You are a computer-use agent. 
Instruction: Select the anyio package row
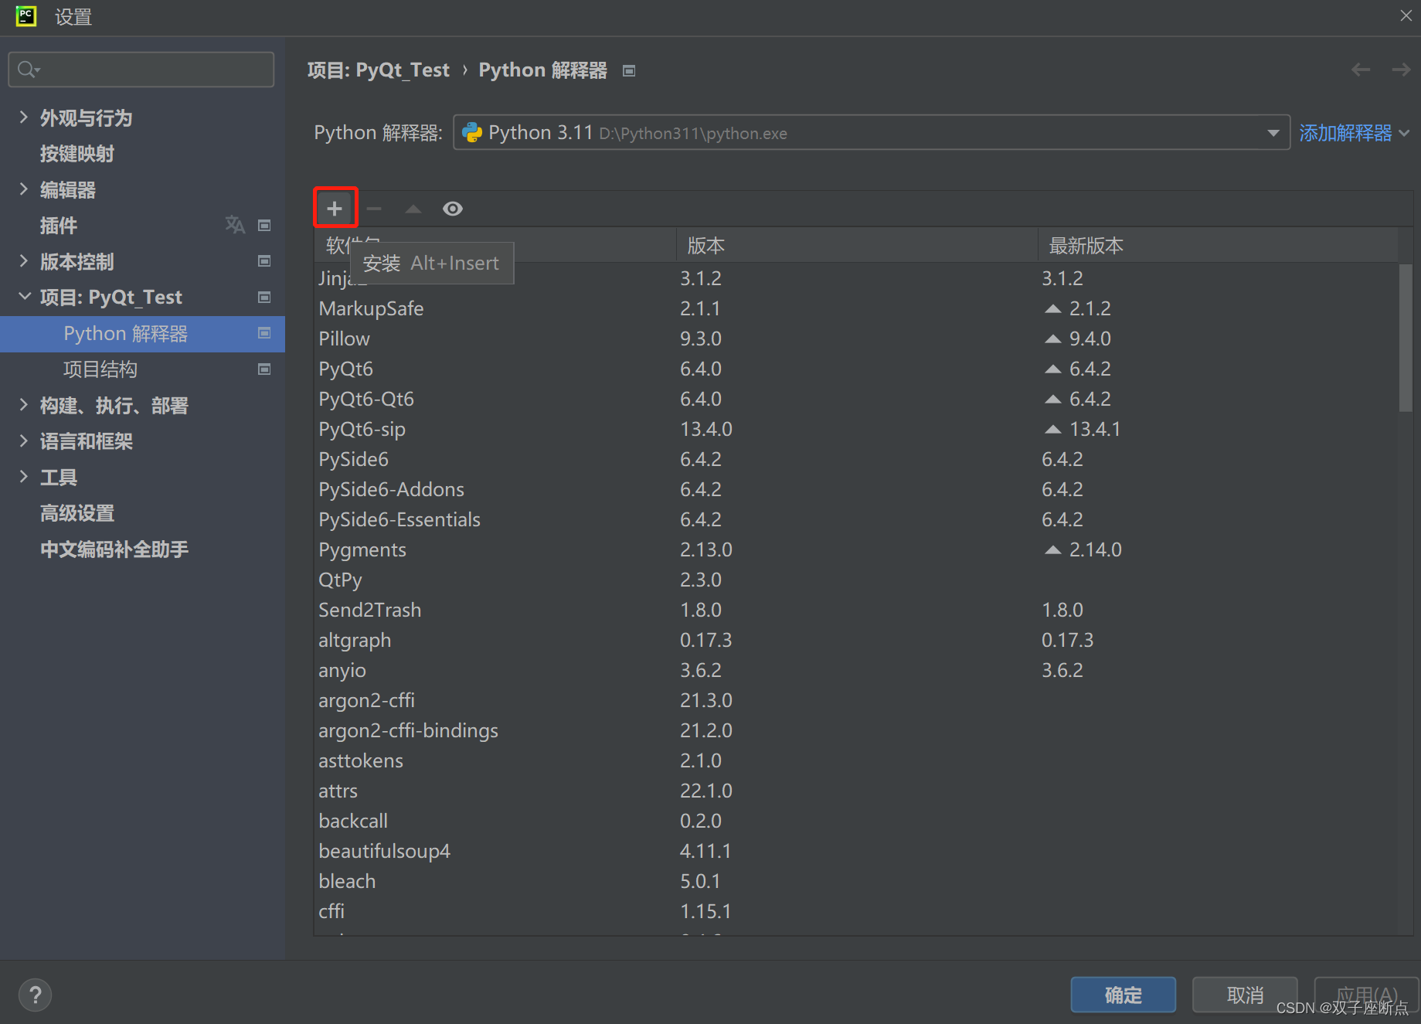(x=856, y=670)
